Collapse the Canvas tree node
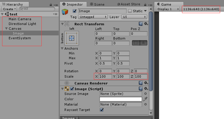 [x=6, y=29]
